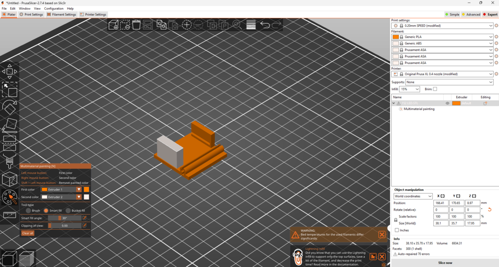Click the Search magnifier in the top toolbar

(x=236, y=25)
